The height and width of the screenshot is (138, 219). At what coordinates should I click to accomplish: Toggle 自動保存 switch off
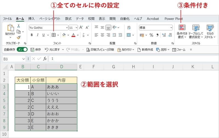click(22, 50)
